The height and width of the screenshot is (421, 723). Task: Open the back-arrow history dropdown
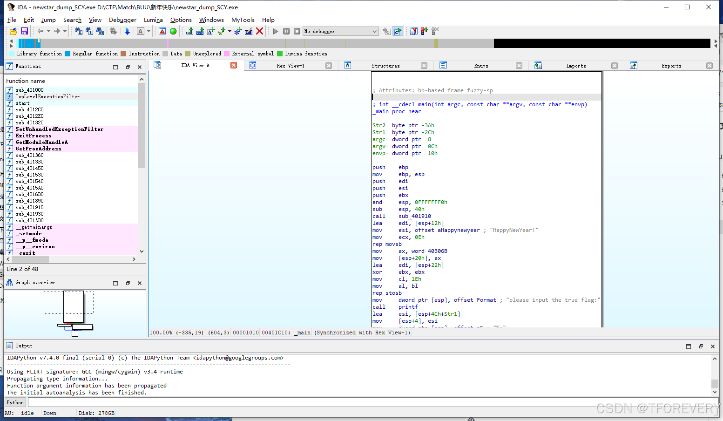(48, 31)
